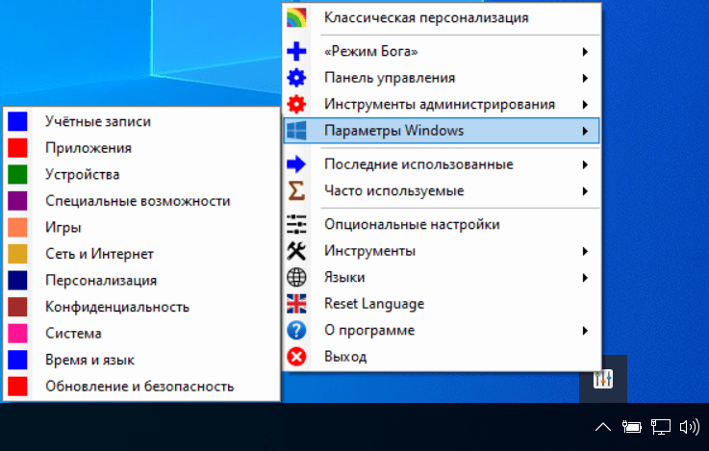Click the rainbow Classic personalization icon

(x=296, y=17)
